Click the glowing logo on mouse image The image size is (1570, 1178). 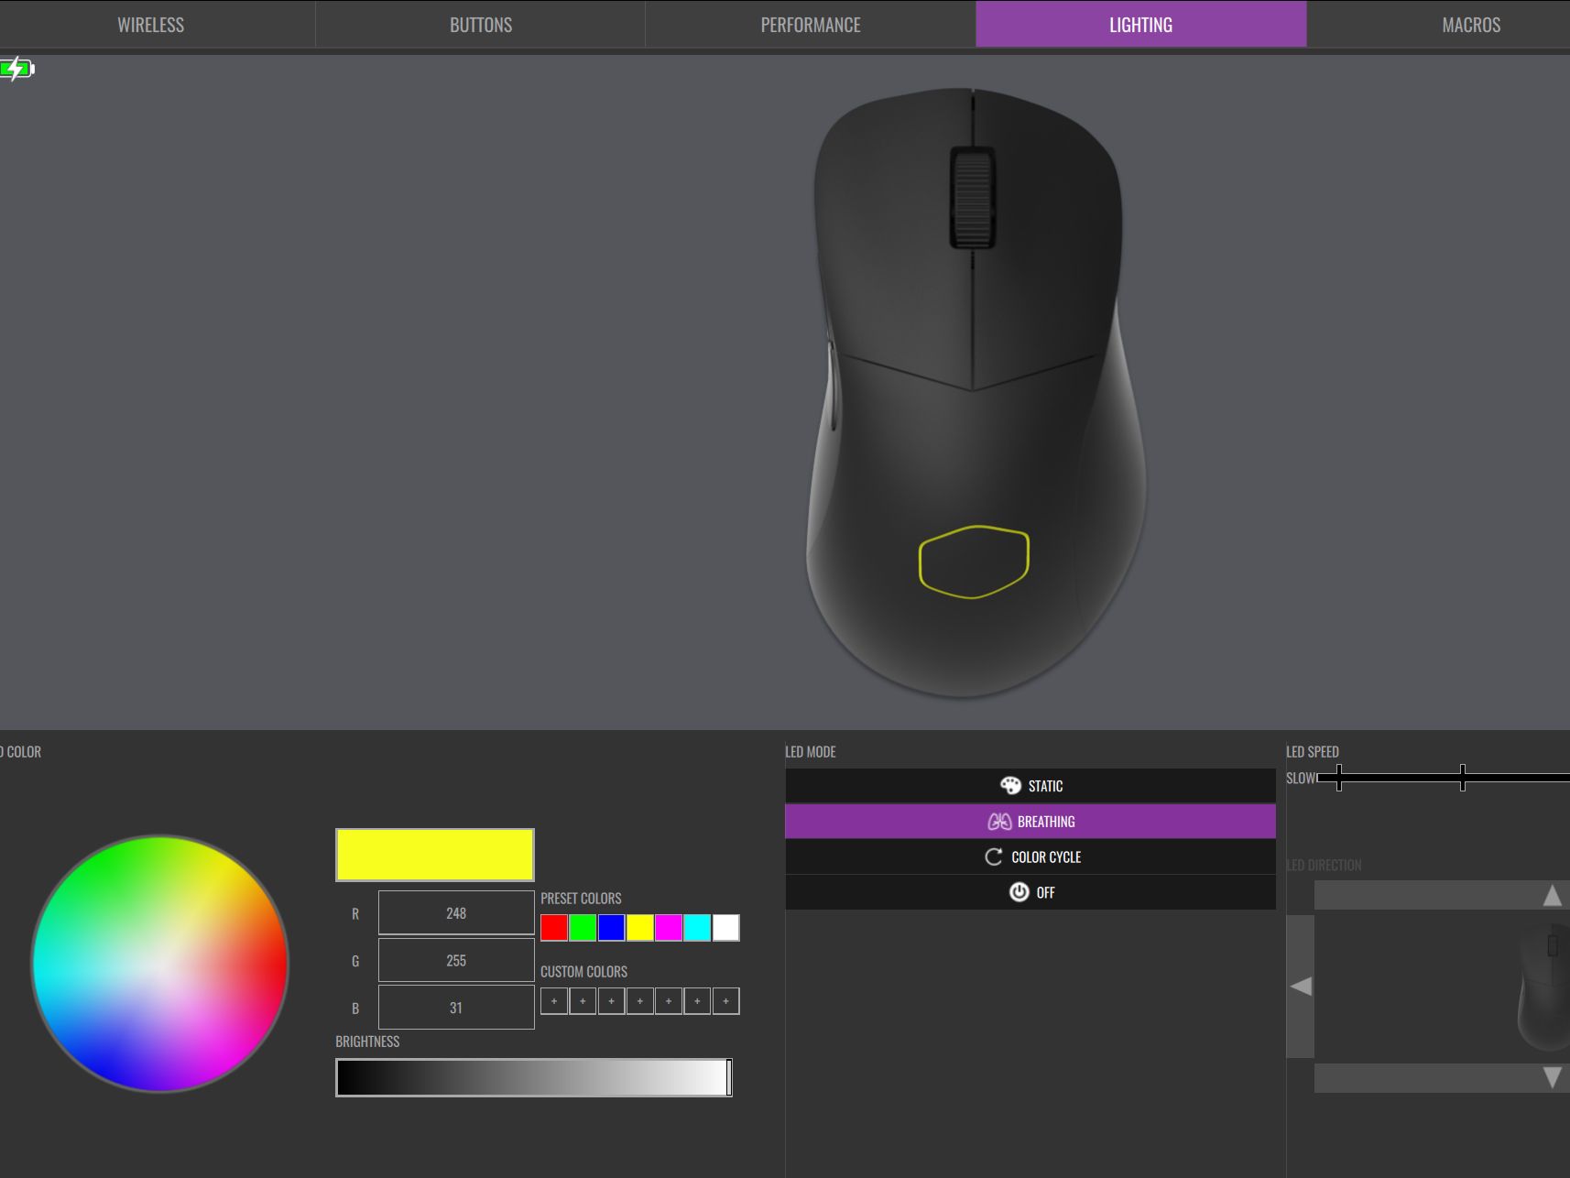tap(974, 562)
